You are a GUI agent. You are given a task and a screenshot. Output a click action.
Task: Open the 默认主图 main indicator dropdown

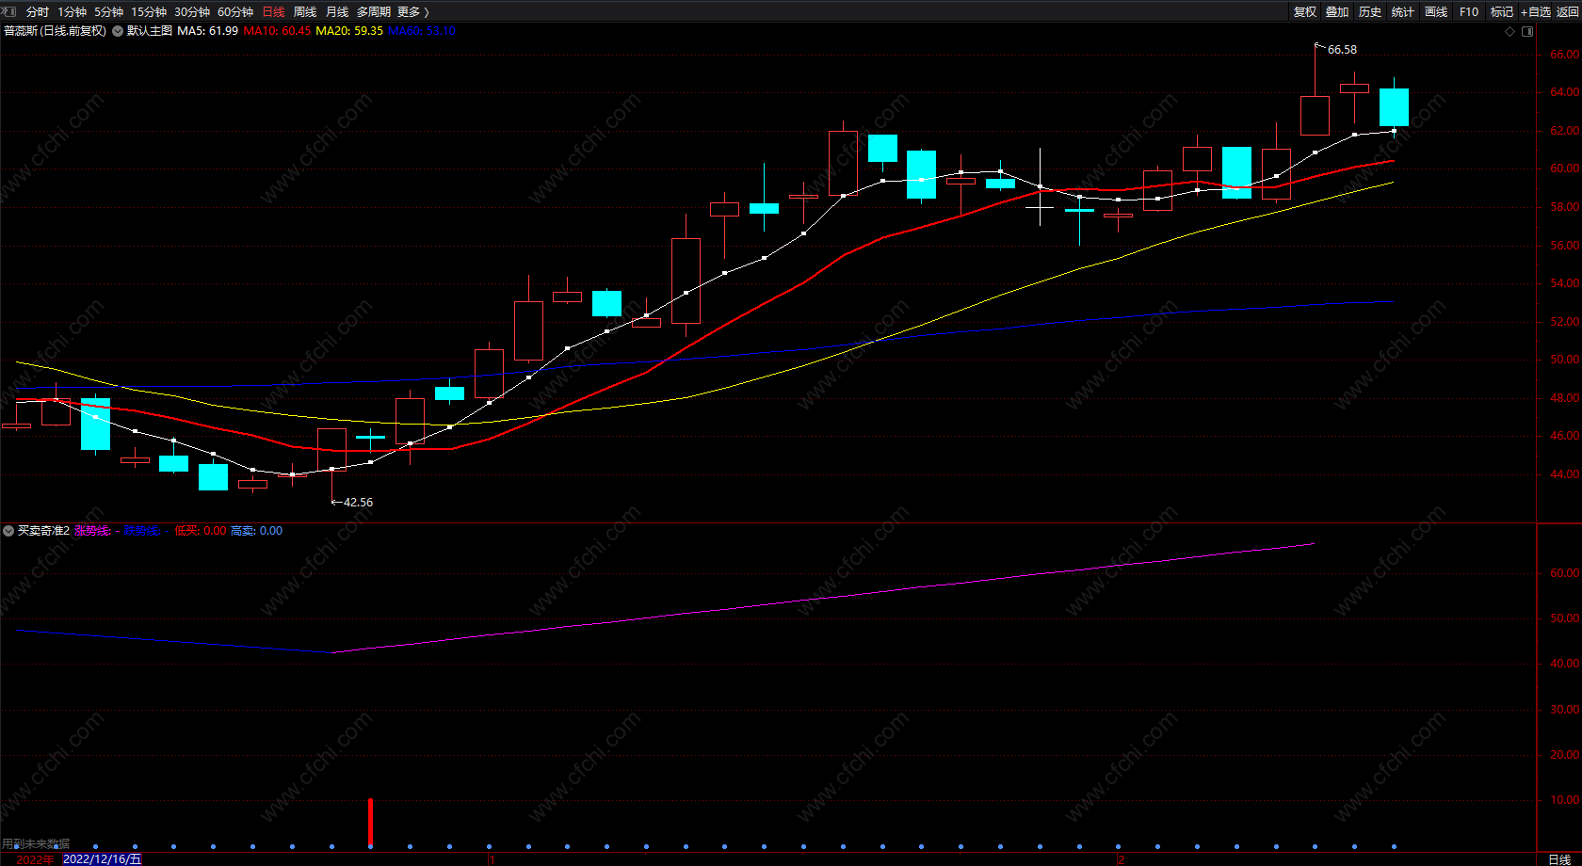(118, 31)
